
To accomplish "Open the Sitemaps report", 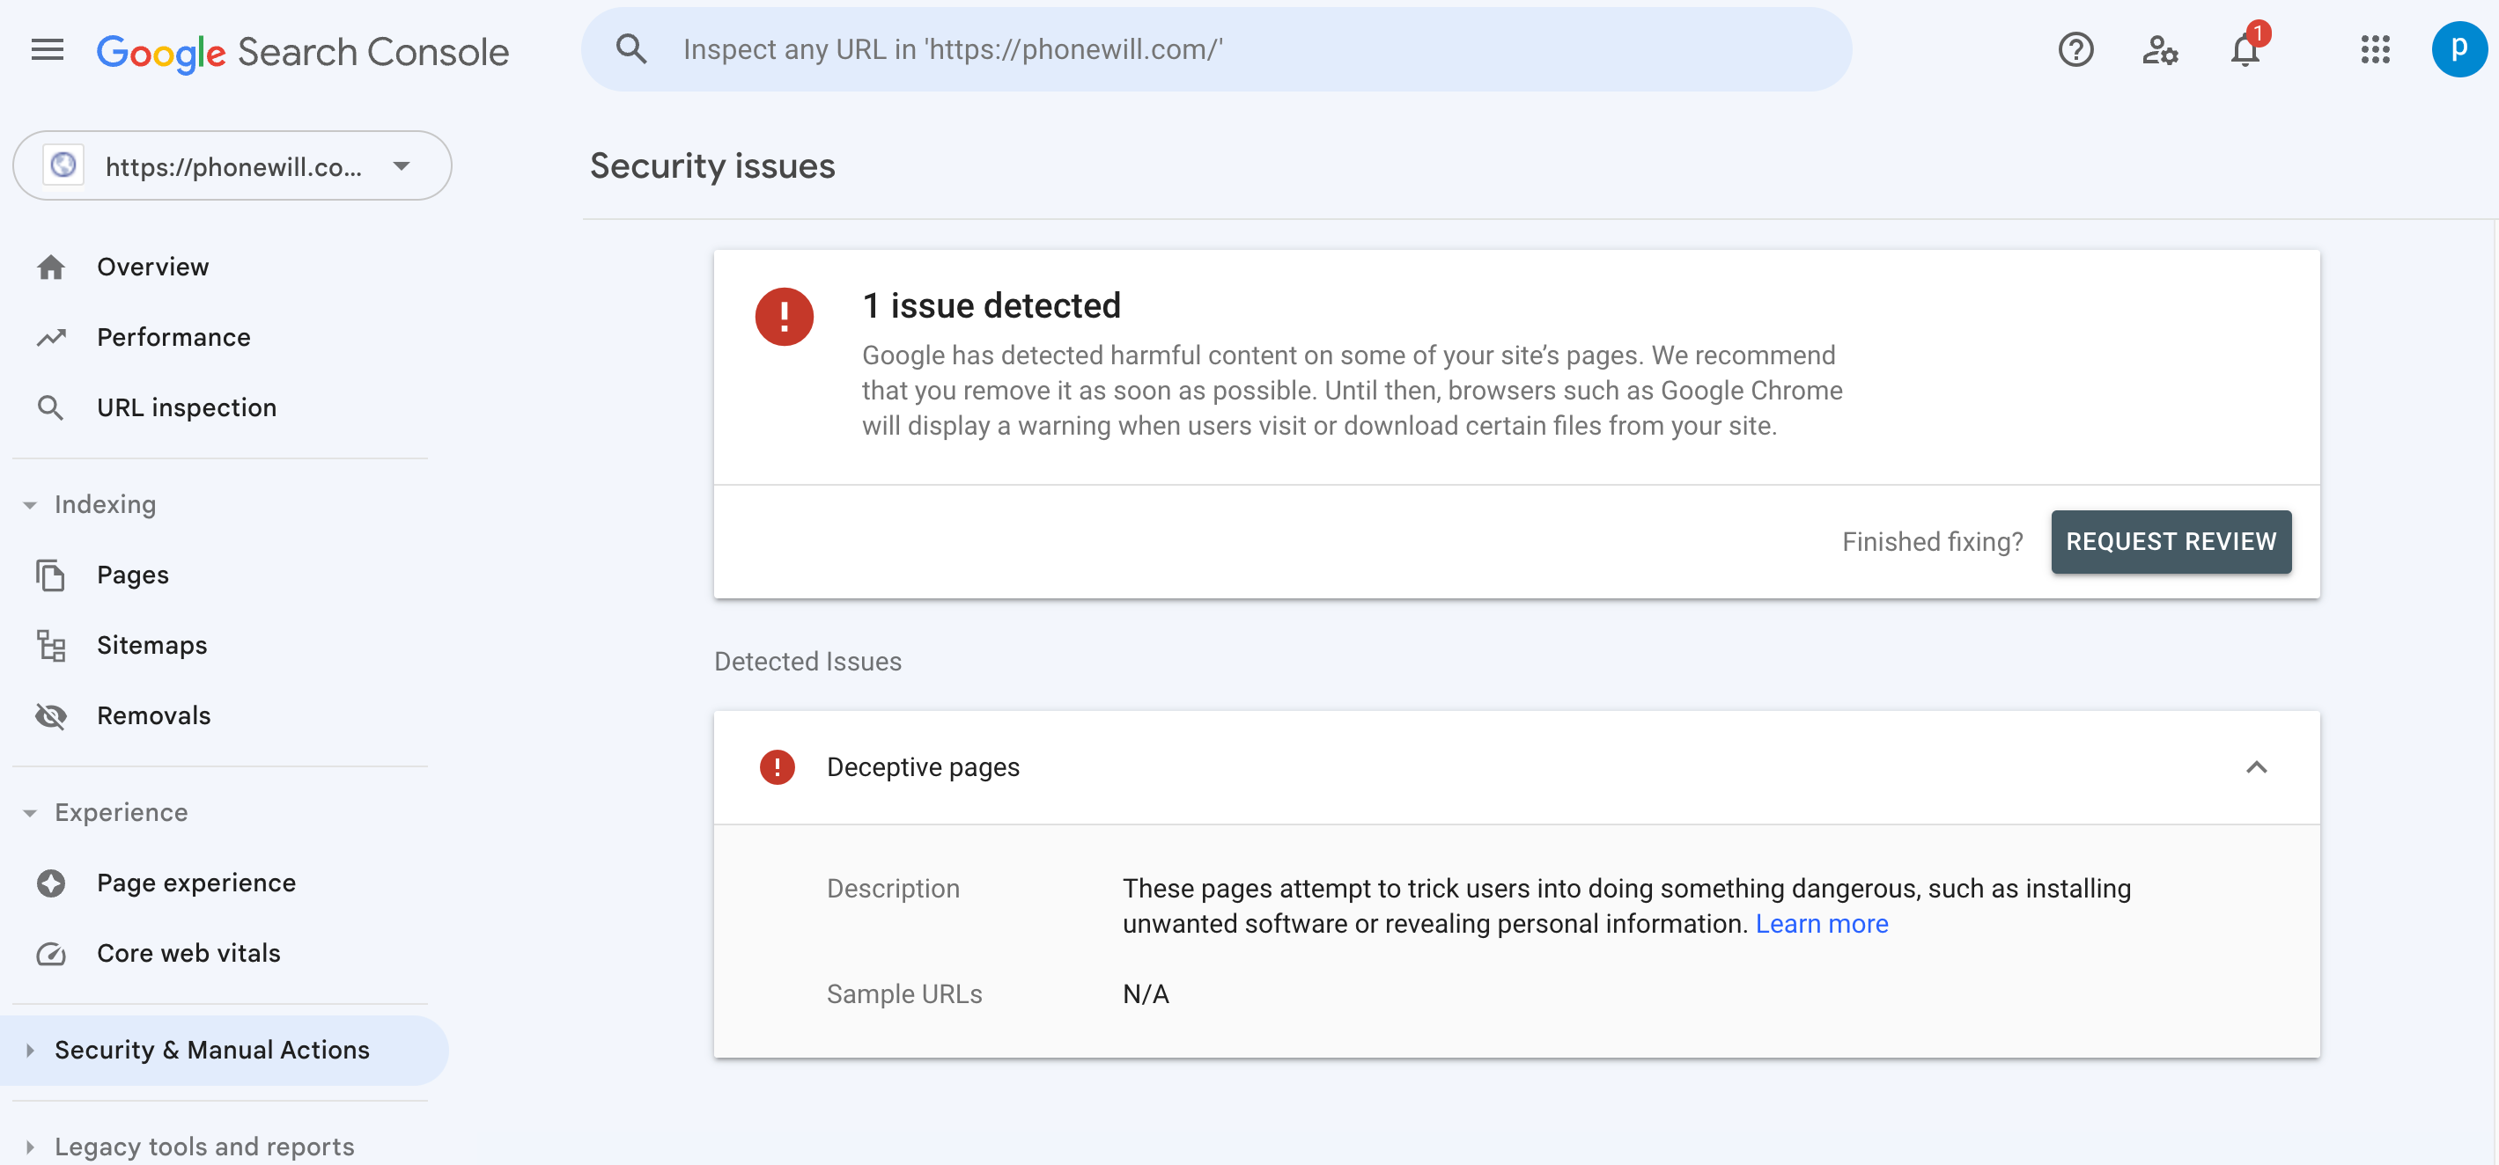I will (x=151, y=644).
